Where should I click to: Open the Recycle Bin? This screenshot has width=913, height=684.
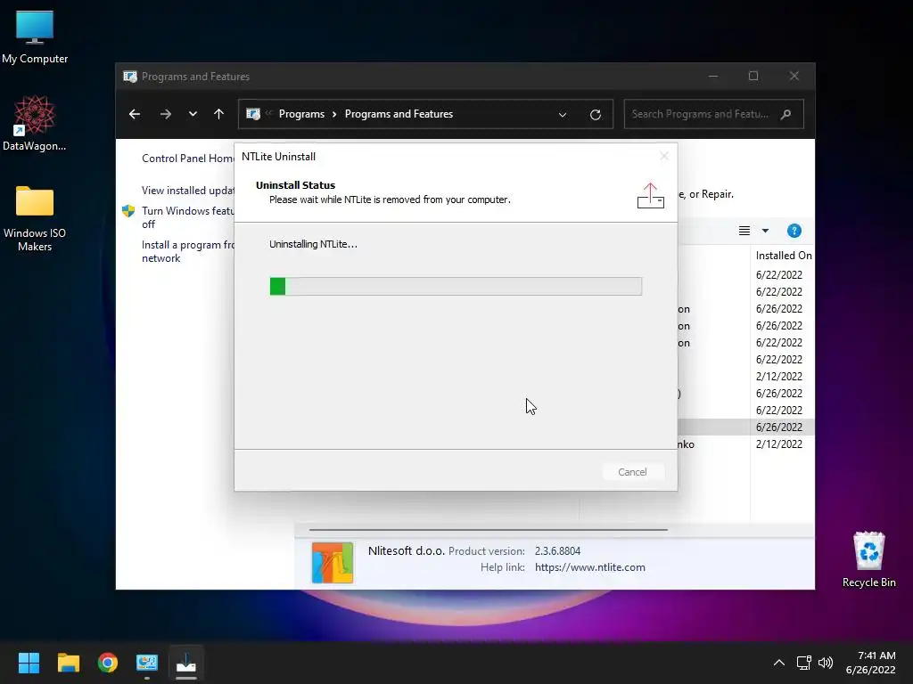coord(868,559)
